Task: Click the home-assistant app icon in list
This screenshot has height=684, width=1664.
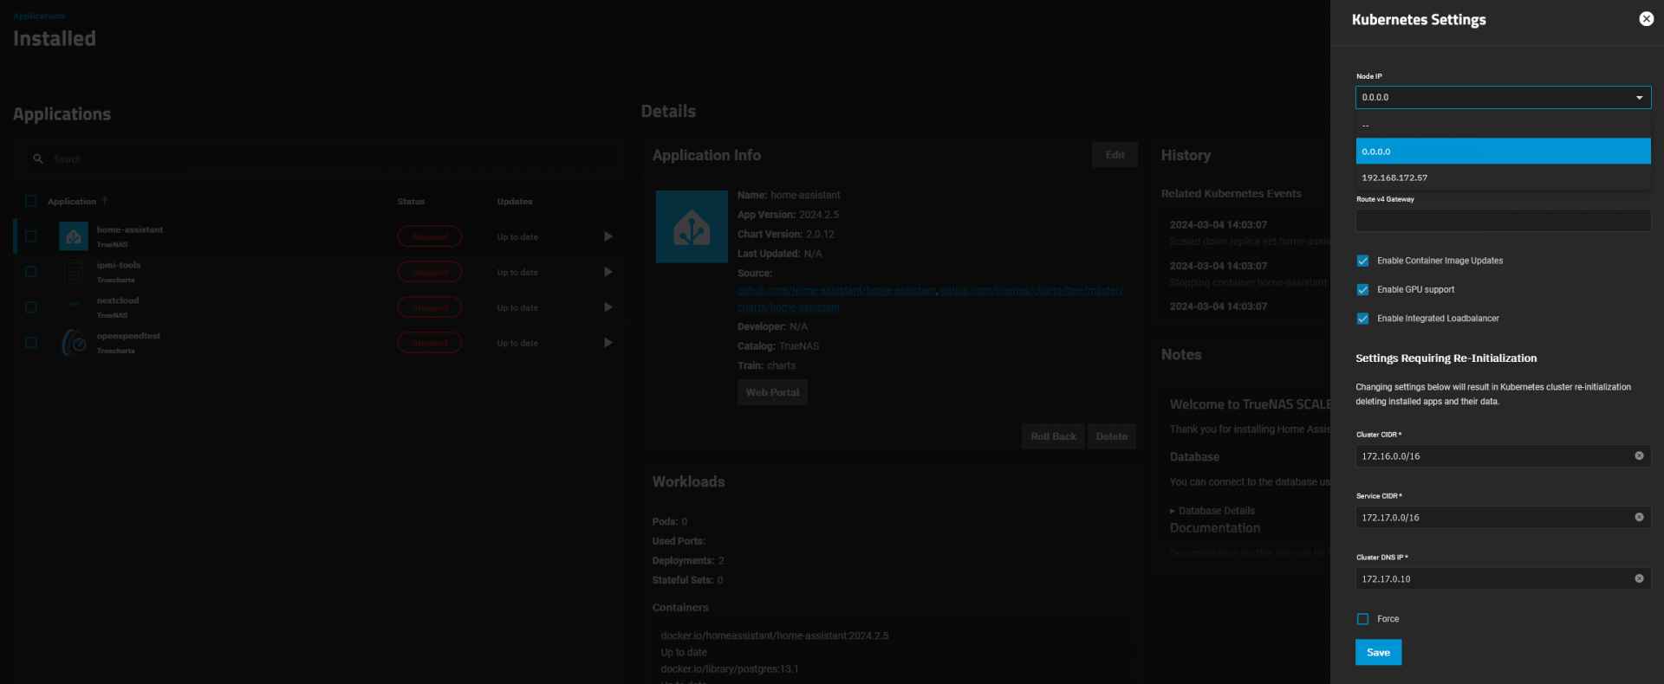Action: [x=74, y=236]
